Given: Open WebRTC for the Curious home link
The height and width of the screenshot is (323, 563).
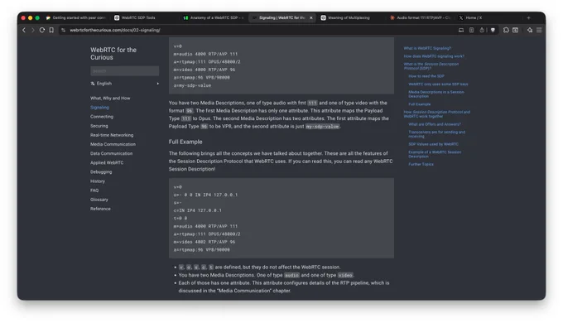Looking at the screenshot, I should click(x=113, y=54).
